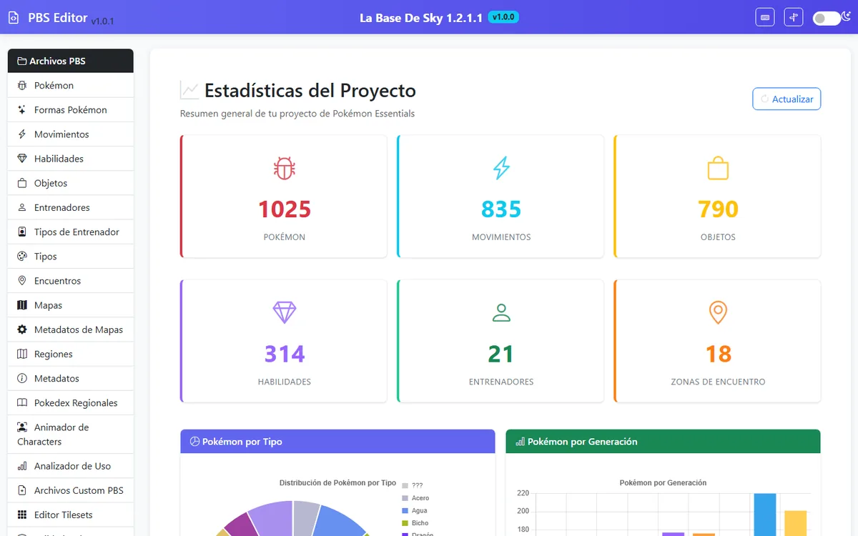Click the Archivos Custom PBS file icon
Screen dimensions: 858x536
21,490
